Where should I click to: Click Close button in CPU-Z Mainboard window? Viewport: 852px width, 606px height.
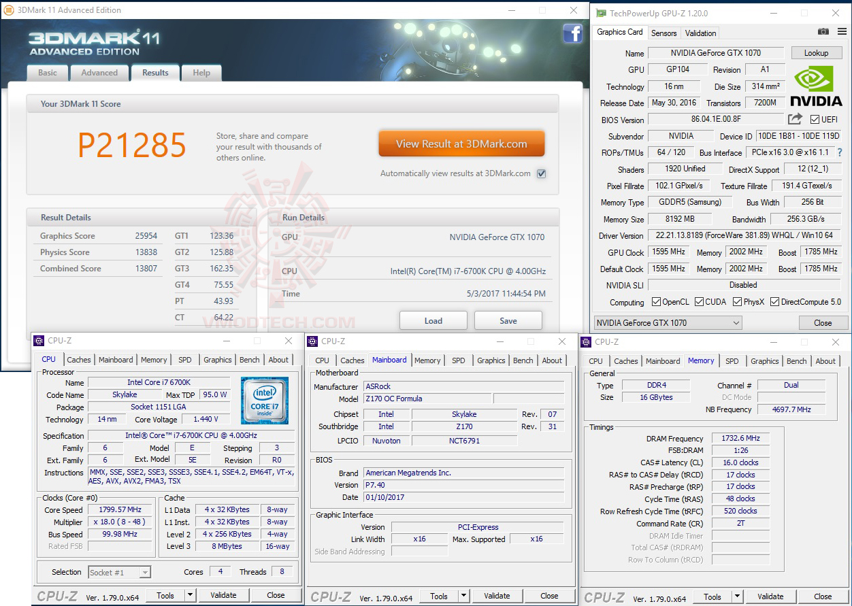tap(549, 596)
